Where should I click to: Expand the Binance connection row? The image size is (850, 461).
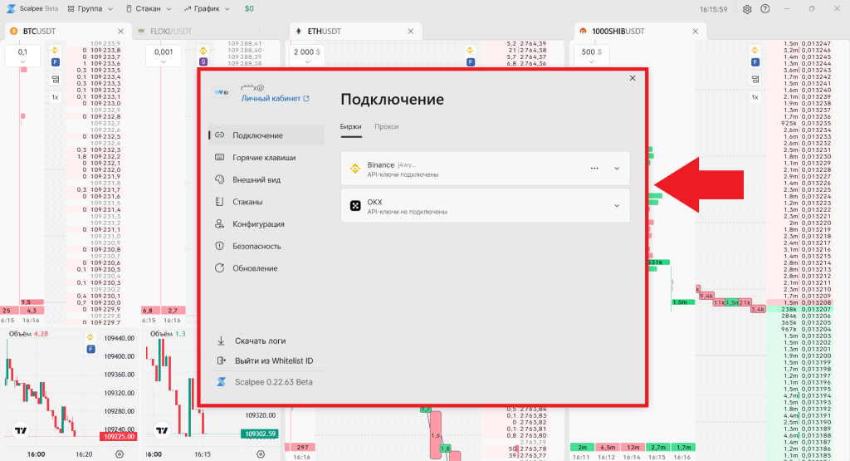pos(617,168)
